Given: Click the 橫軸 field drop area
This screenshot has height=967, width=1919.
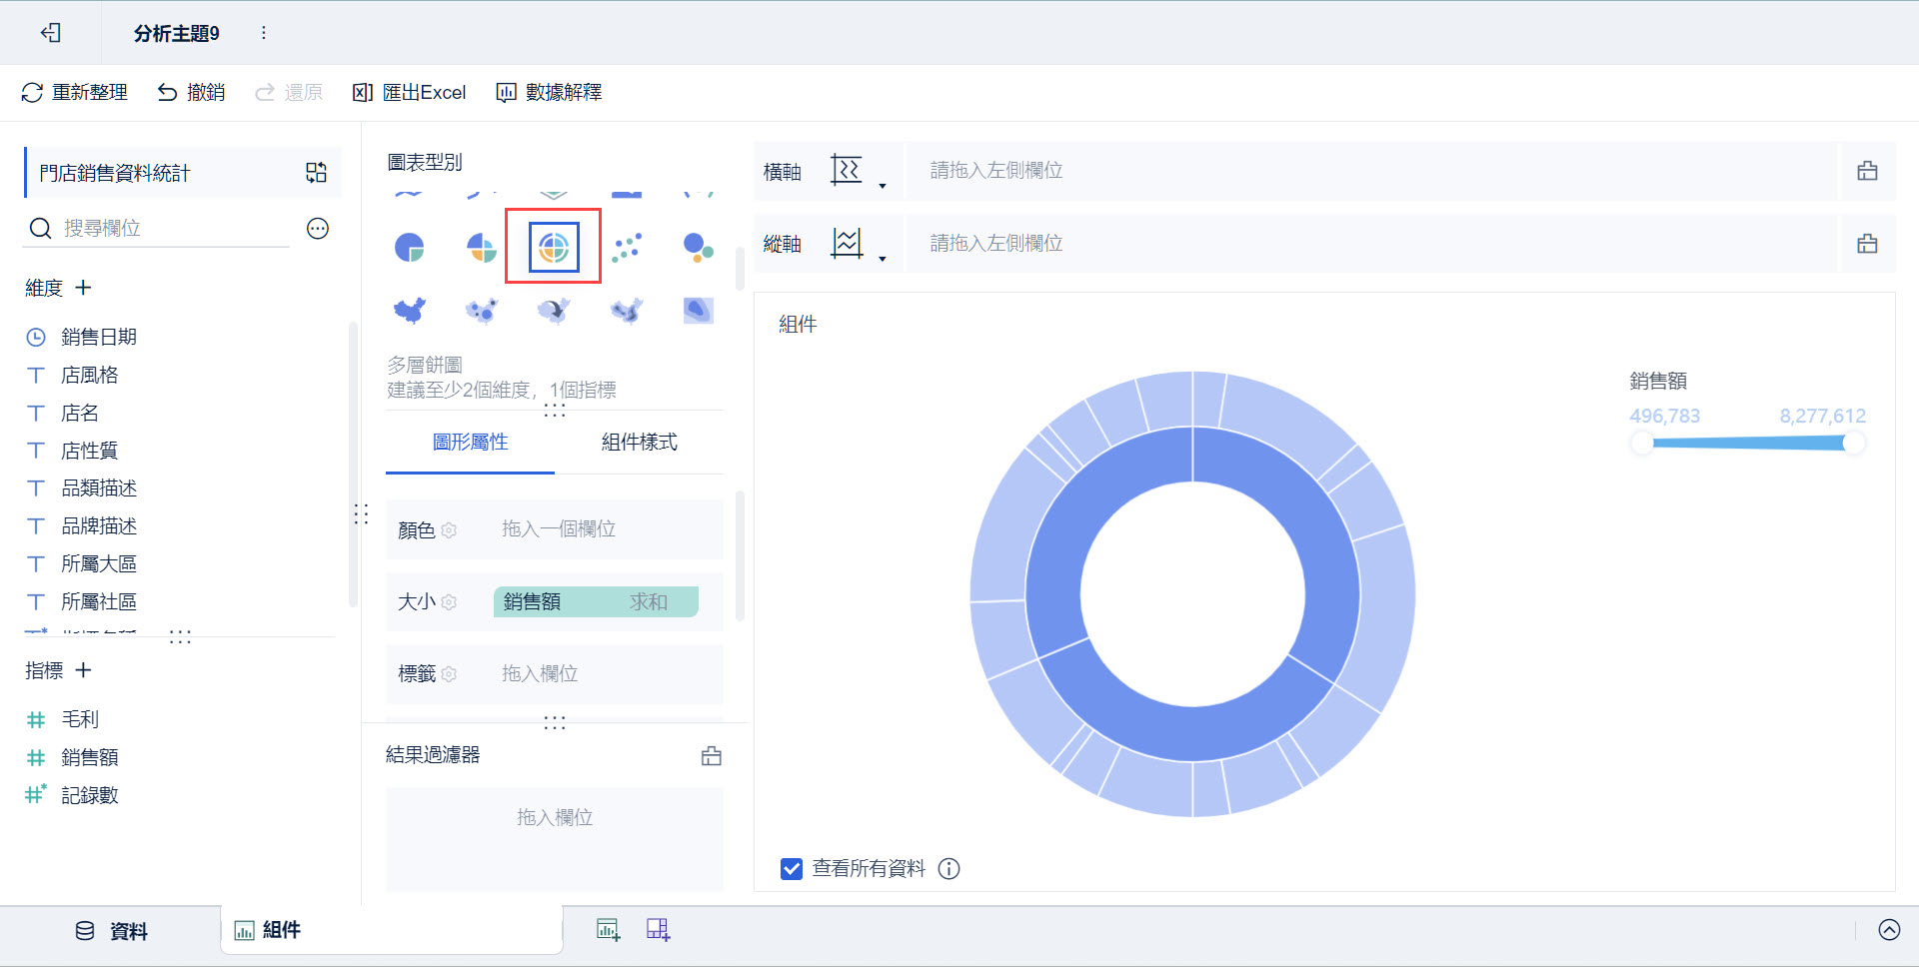Looking at the screenshot, I should click(1371, 171).
